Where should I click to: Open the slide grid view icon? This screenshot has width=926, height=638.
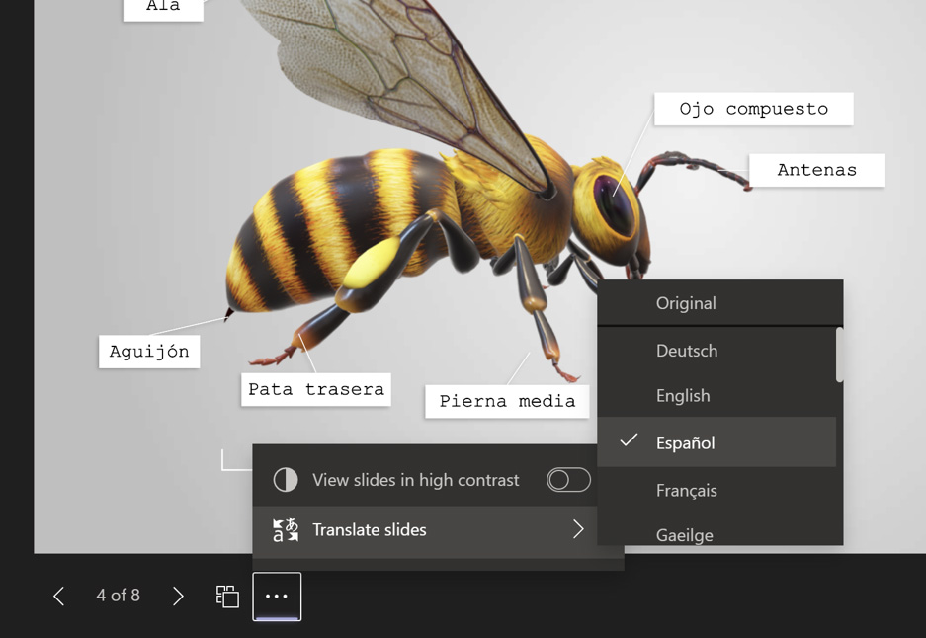pyautogui.click(x=227, y=596)
